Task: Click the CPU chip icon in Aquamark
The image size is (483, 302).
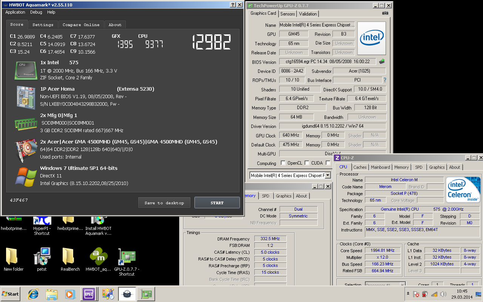Action: (26, 70)
